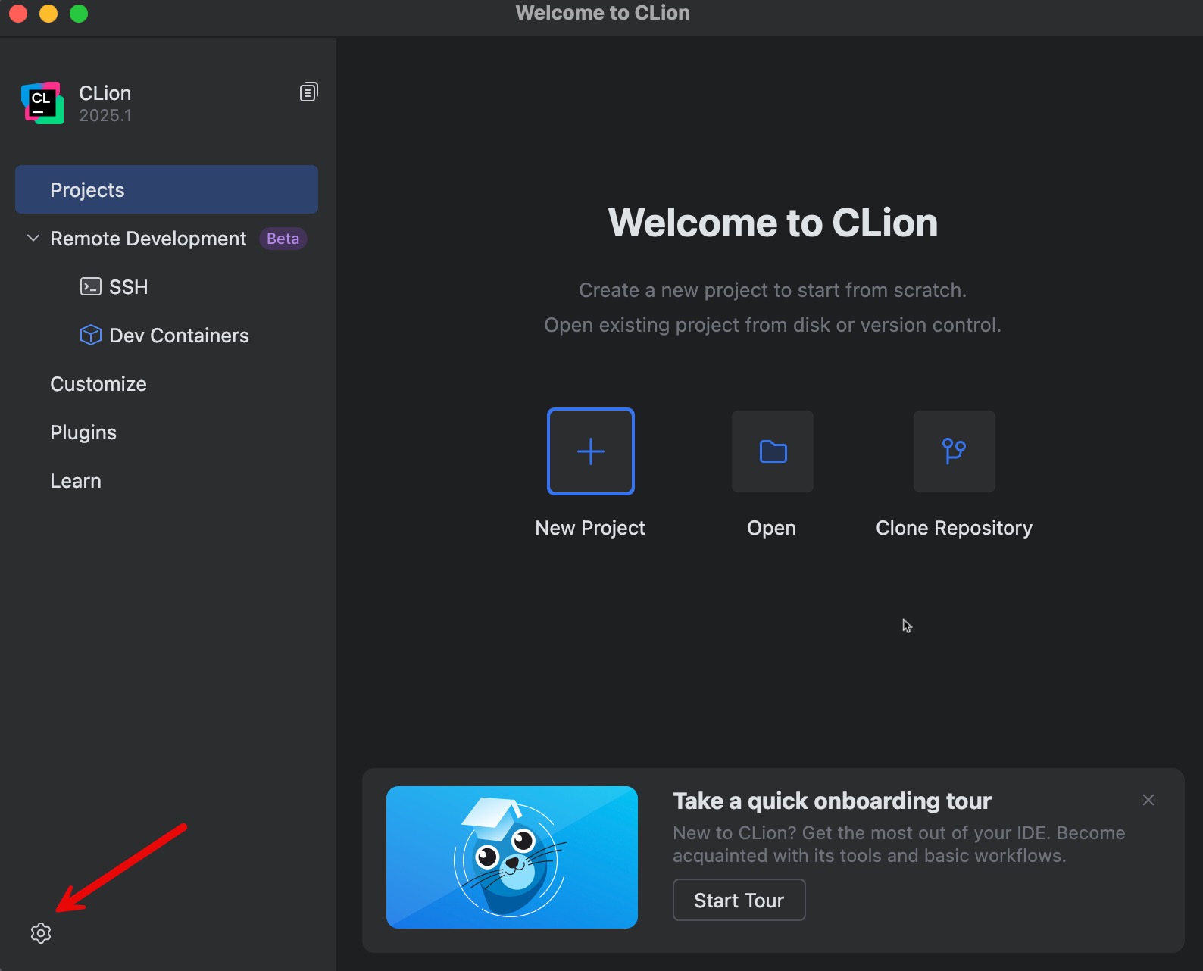Select the Projects tab
1203x971 pixels.
(167, 190)
